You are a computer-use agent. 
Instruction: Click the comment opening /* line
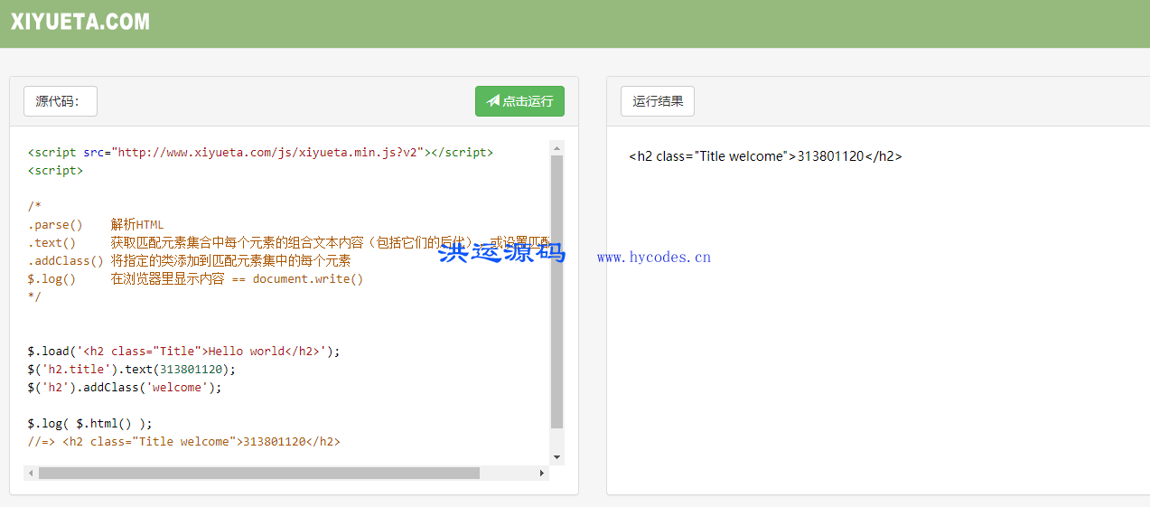(x=34, y=206)
